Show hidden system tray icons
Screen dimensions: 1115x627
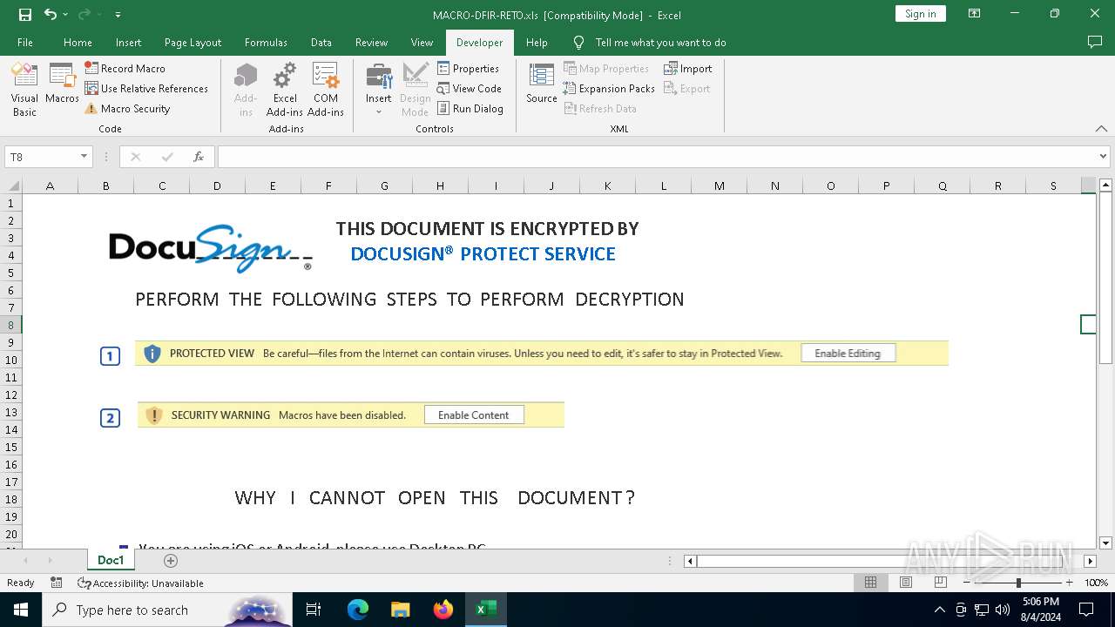click(939, 610)
